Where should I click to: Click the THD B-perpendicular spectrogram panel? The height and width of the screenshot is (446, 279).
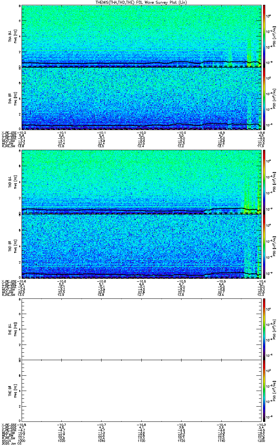[x=141, y=182]
